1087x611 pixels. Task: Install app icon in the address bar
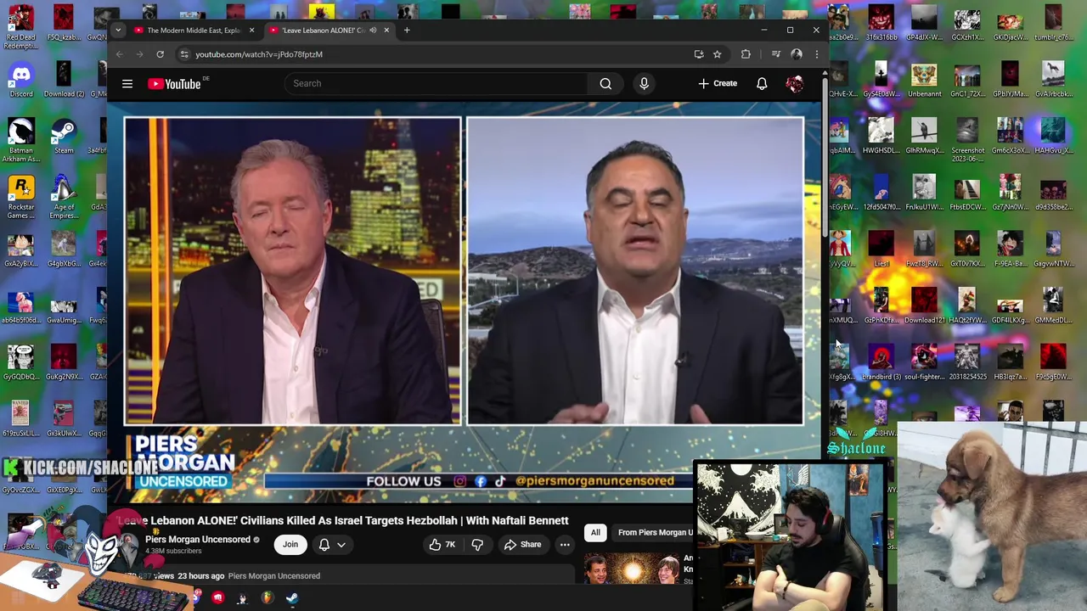pyautogui.click(x=699, y=54)
